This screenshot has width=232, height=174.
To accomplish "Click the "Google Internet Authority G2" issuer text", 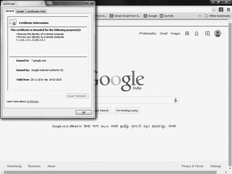I will click(47, 70).
